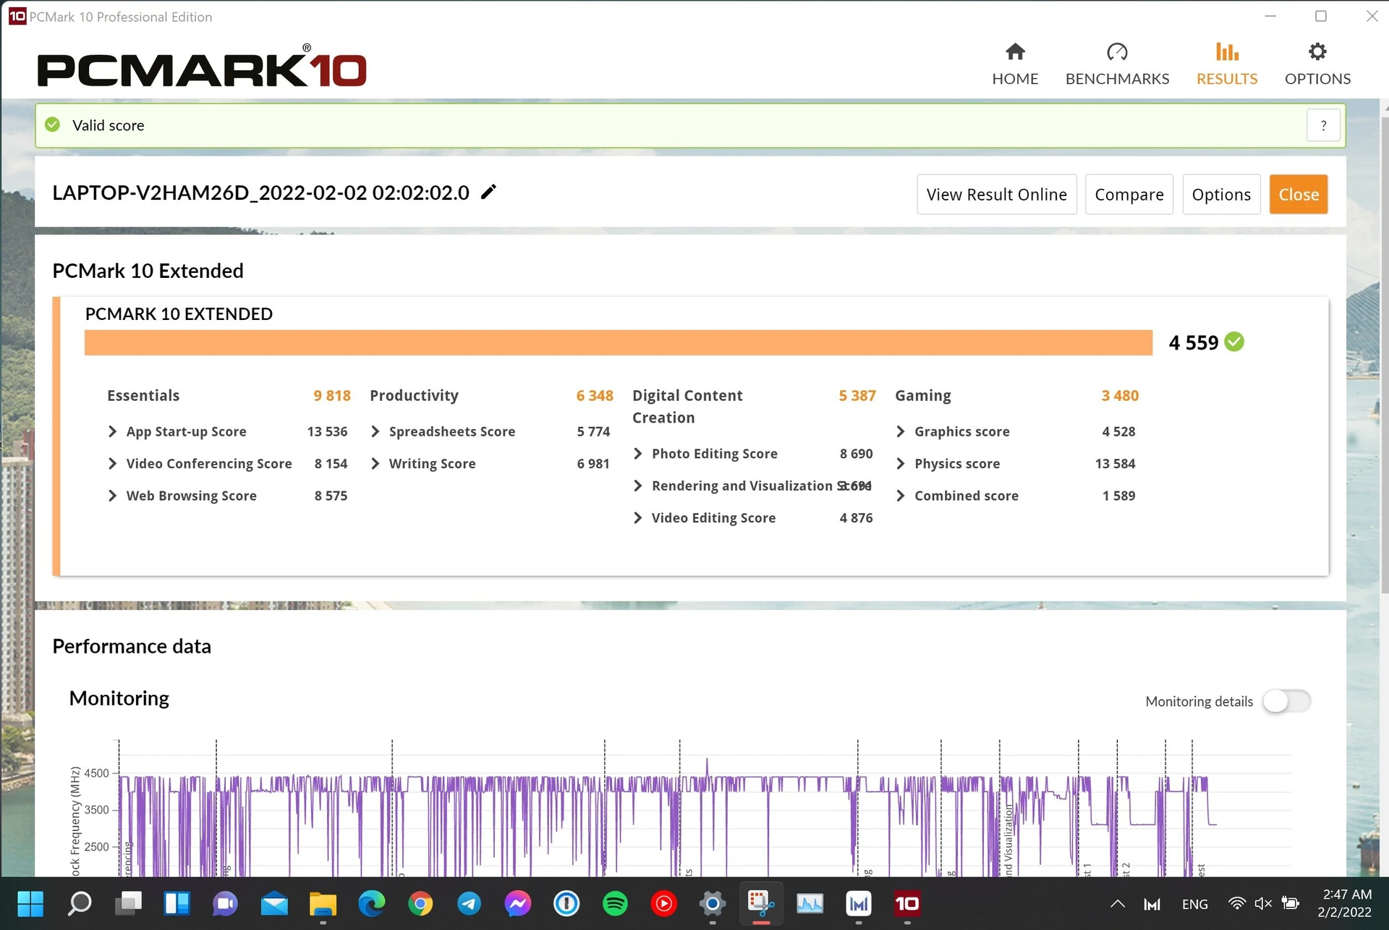Screen dimensions: 1389x930
Task: Expand App Start-up Score details
Action: click(112, 432)
